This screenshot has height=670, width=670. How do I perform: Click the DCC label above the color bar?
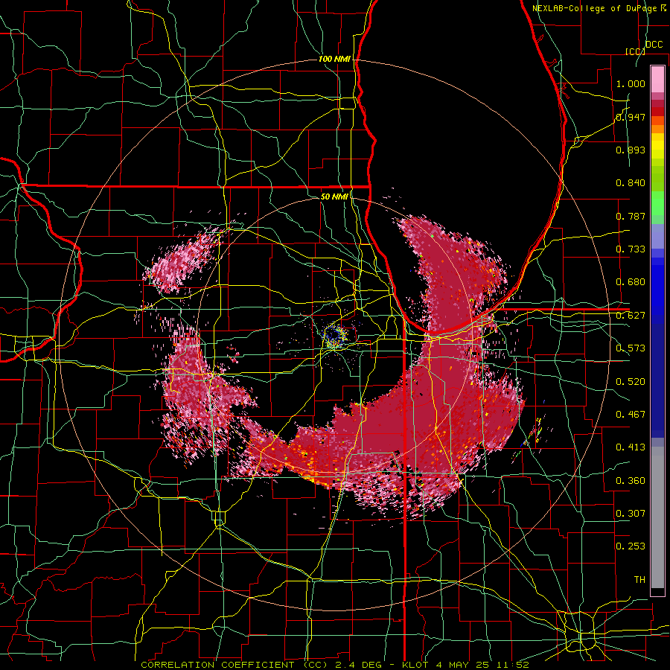[x=654, y=45]
